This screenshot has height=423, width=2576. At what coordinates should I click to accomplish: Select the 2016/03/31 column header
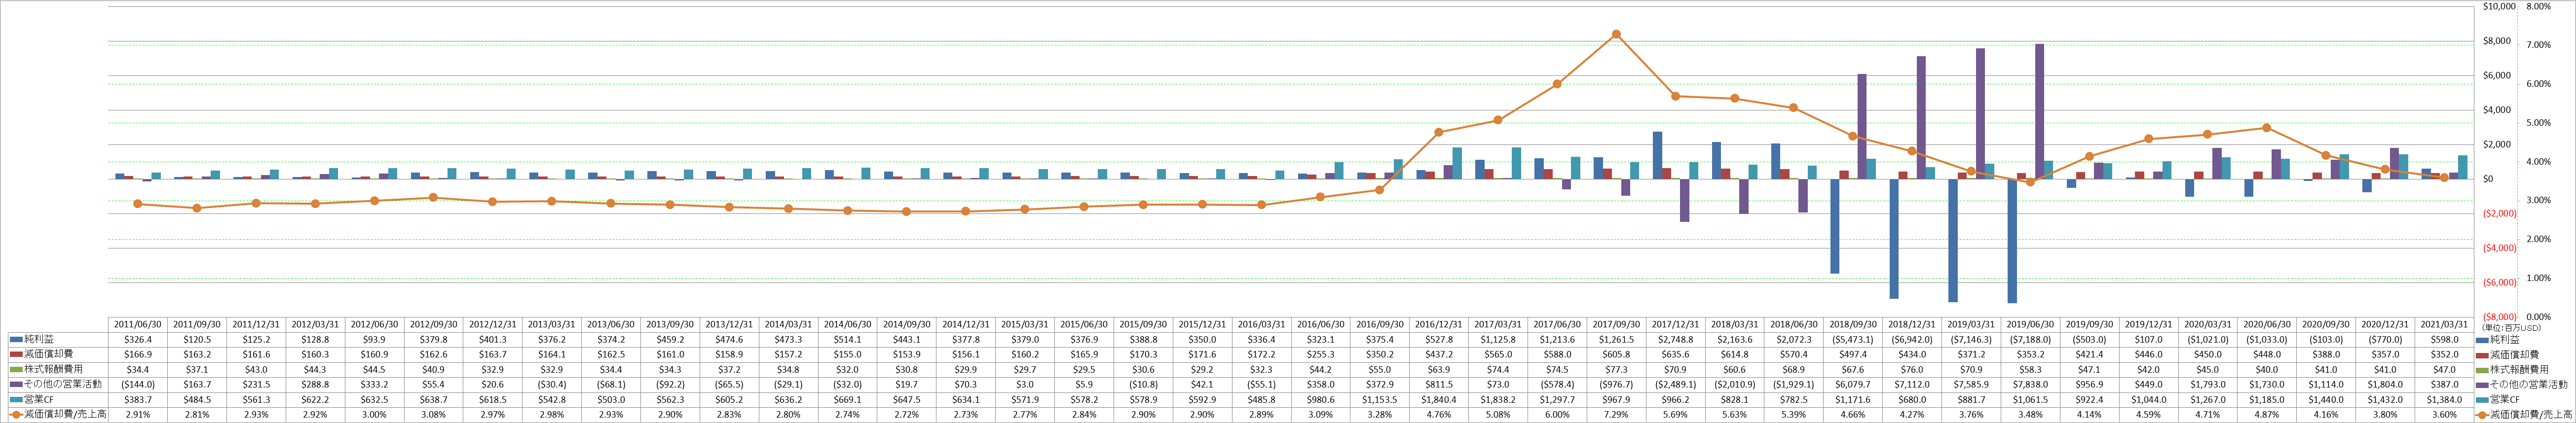coord(1261,325)
